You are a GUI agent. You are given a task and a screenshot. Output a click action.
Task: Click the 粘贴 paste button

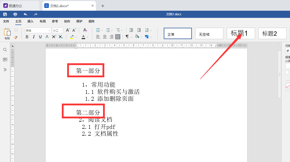(x=7, y=34)
